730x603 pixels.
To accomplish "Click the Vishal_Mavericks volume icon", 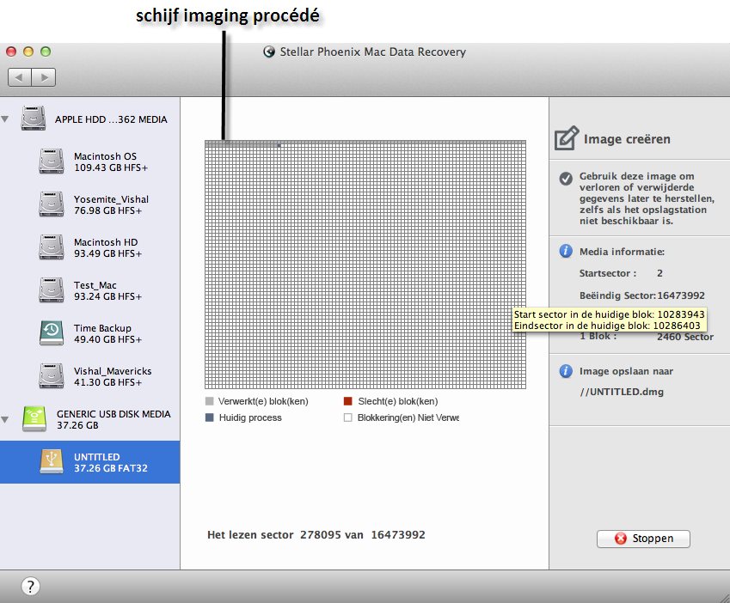I will pos(52,375).
